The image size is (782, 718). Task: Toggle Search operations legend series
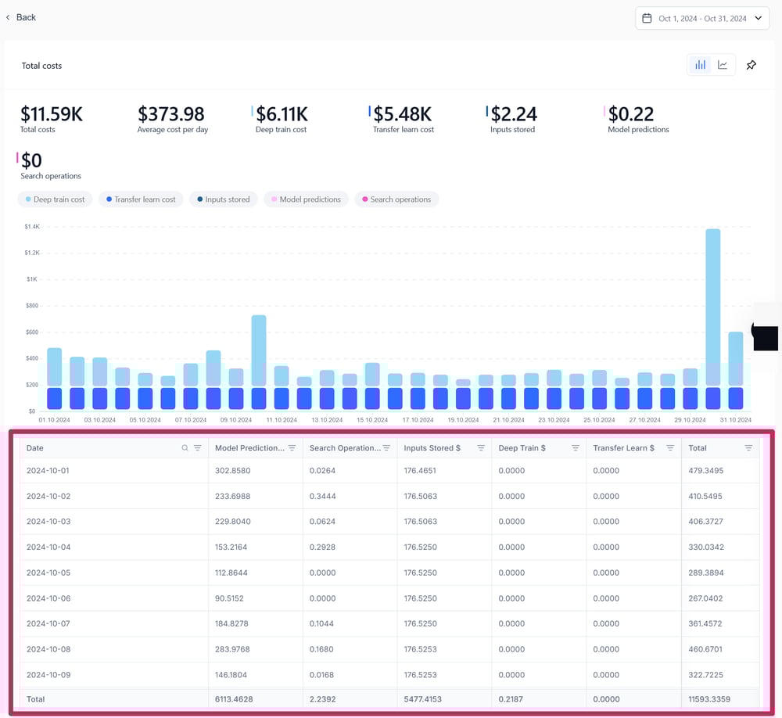point(396,199)
